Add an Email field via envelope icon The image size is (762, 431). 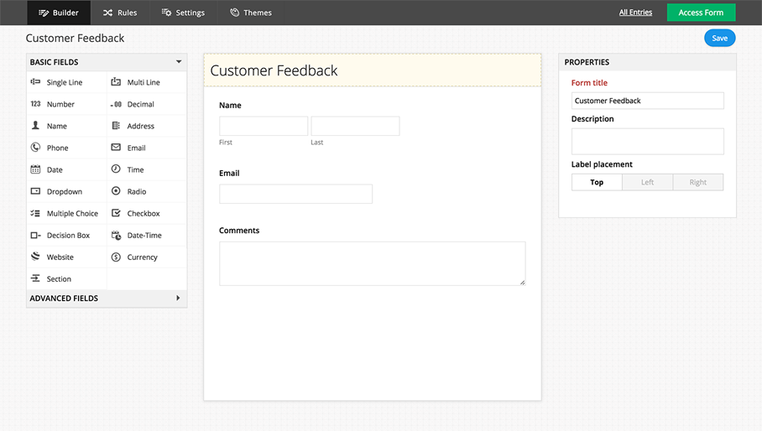click(116, 148)
